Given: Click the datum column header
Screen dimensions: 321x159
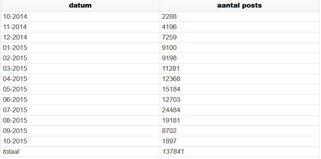Looking at the screenshot, I should point(80,6).
